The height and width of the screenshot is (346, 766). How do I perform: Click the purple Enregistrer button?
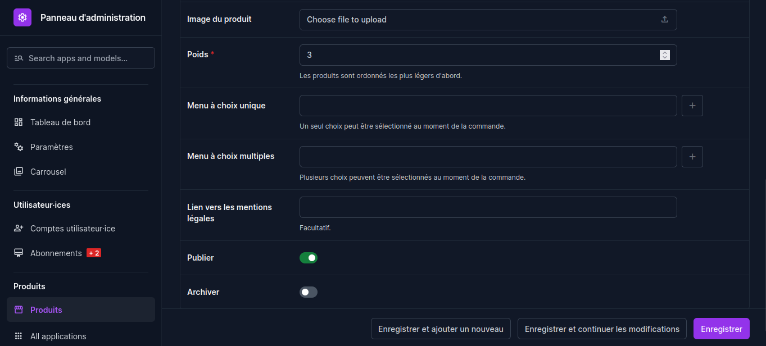point(721,329)
